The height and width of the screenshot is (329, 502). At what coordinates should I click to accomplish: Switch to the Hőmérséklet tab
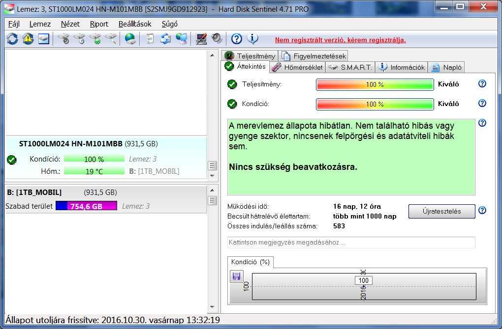tap(297, 67)
